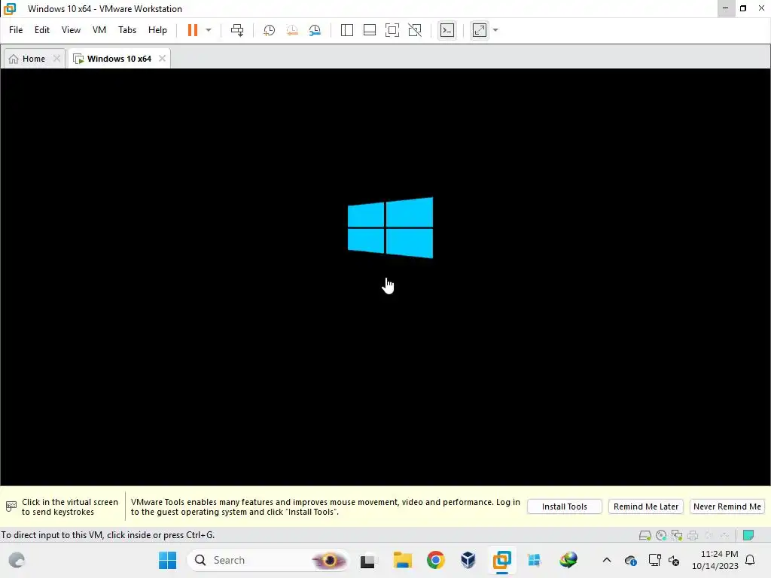Close the Windows 10 x64 tab
The width and height of the screenshot is (771, 578).
(162, 59)
